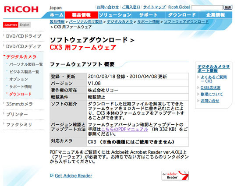Open the ダウンロード navigation tab

pyautogui.click(x=182, y=15)
